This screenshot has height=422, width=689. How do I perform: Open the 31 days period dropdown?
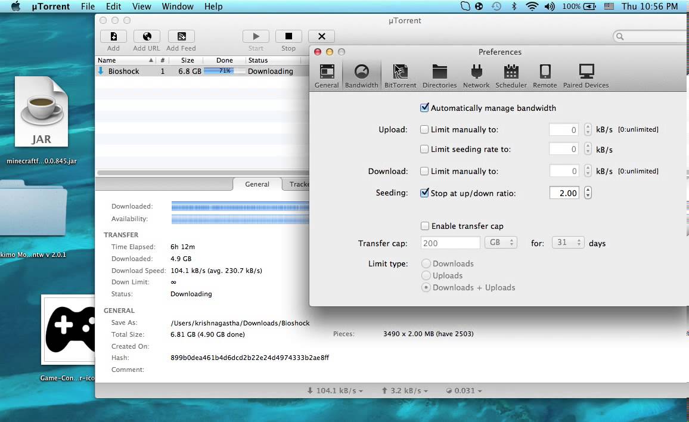pos(568,243)
